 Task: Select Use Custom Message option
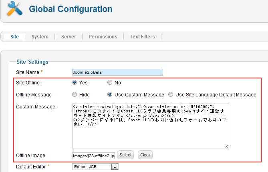click(110, 94)
